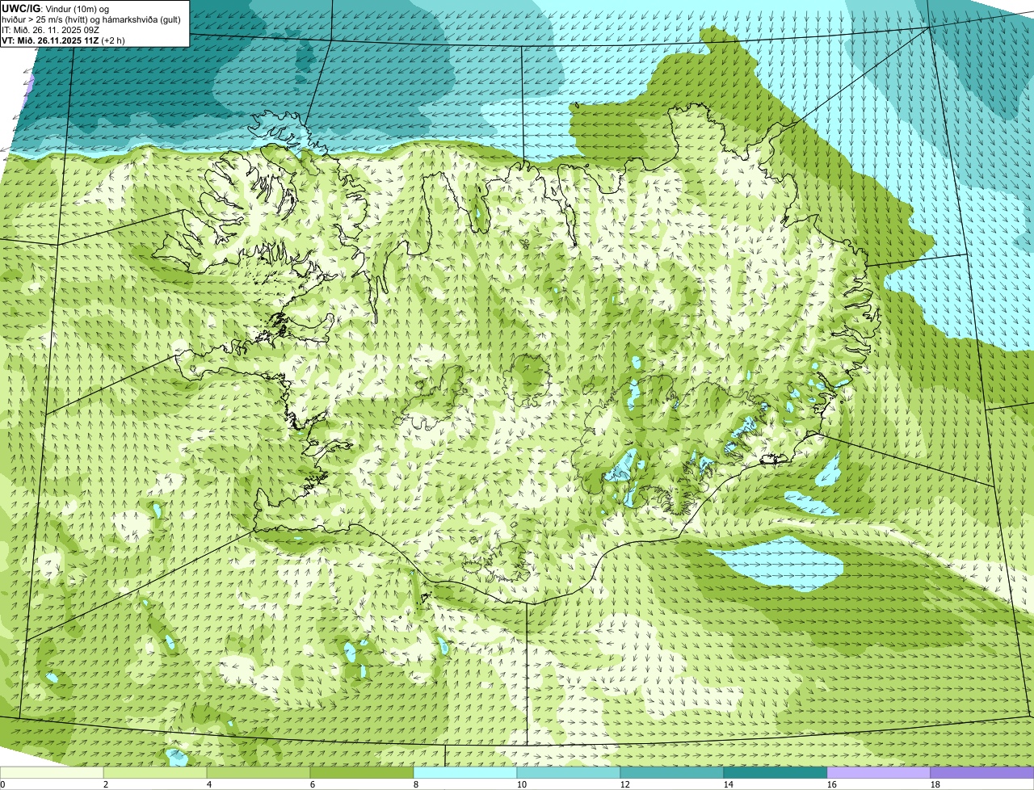Click the '12' label on the color scale
The height and width of the screenshot is (790, 1034).
point(625,784)
